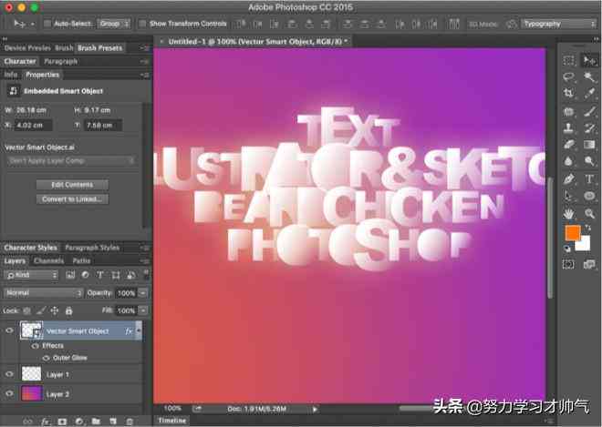Switch to the Channels tab
This screenshot has width=602, height=427.
pos(48,261)
